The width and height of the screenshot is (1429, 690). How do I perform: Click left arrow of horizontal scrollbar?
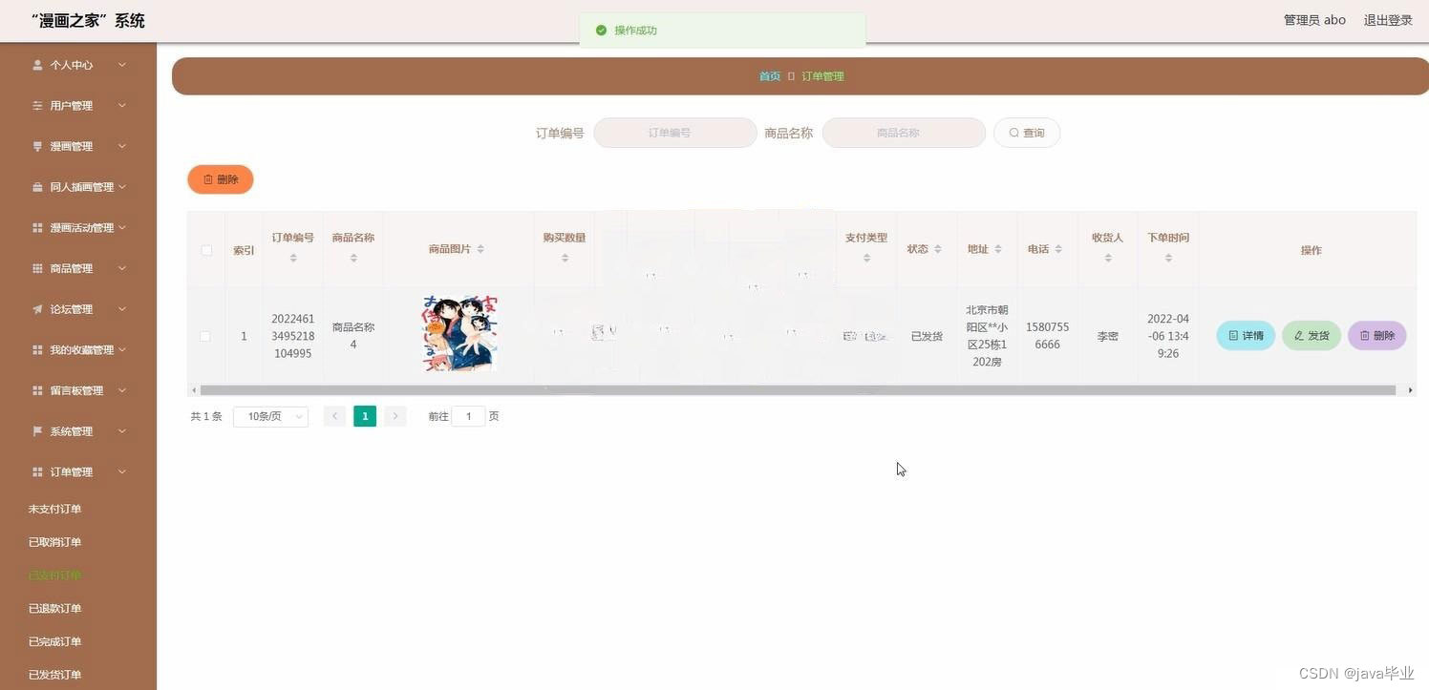coord(193,390)
